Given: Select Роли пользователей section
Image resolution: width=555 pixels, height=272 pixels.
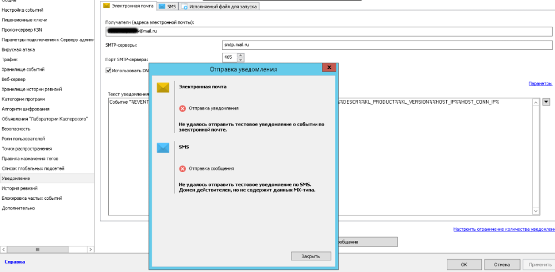Looking at the screenshot, I should click(47, 139).
